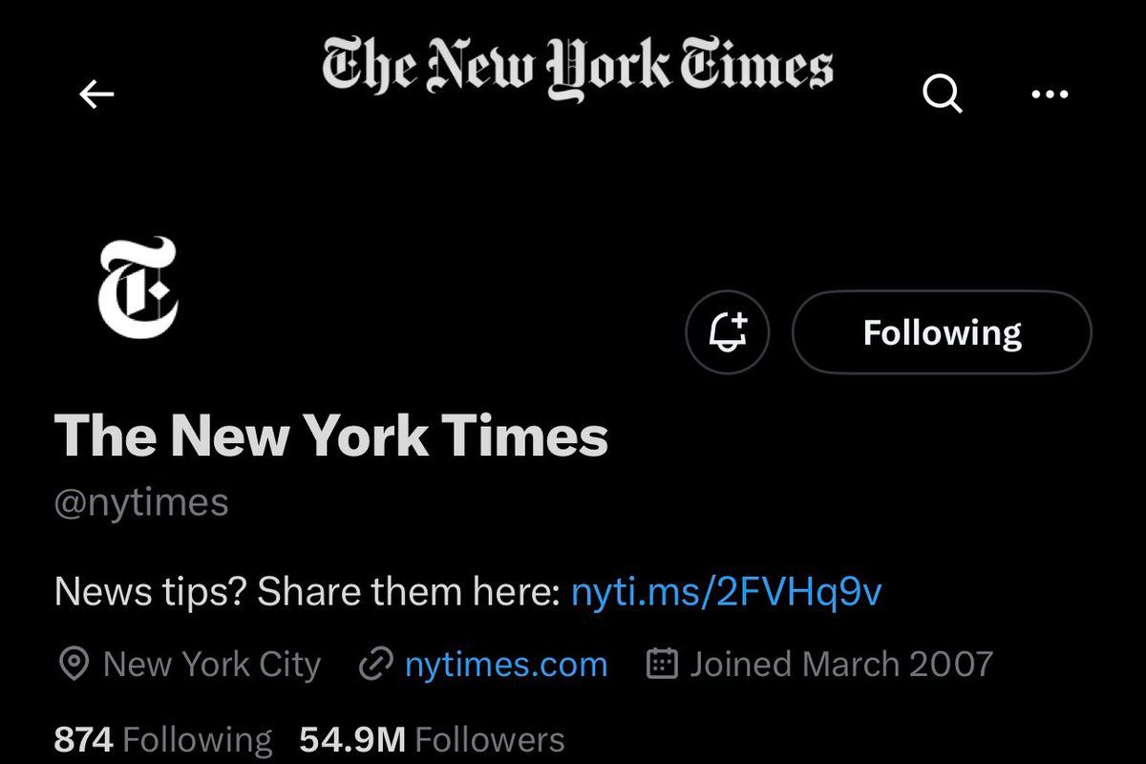The height and width of the screenshot is (764, 1146).
Task: Click the bold profile name The New York Times
Action: [331, 437]
